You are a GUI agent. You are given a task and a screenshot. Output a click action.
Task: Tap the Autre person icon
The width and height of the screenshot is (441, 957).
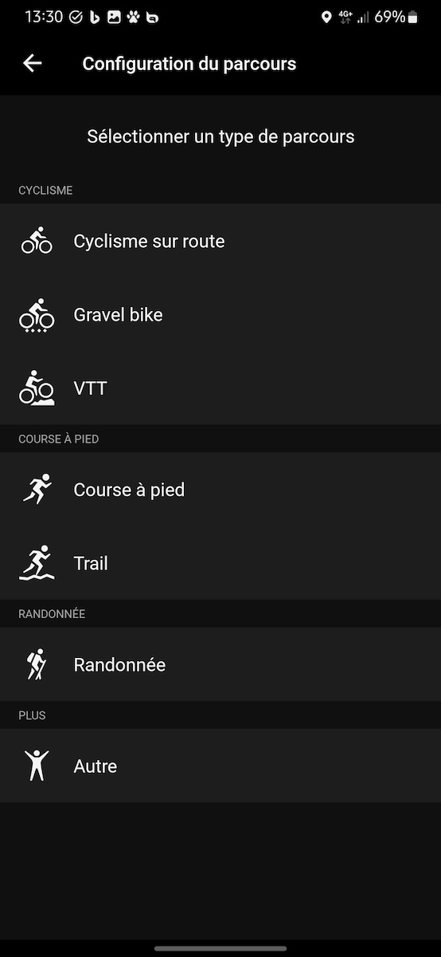tap(37, 766)
